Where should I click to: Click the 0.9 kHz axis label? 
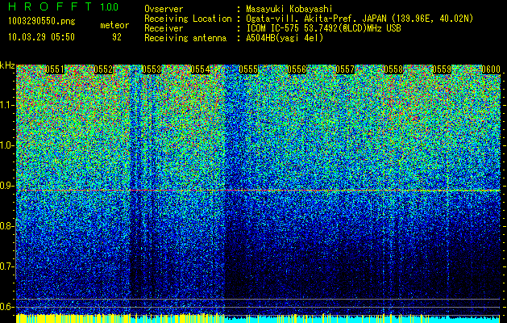(7, 186)
